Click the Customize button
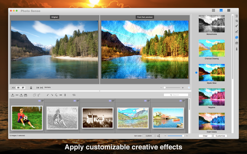 220,136
